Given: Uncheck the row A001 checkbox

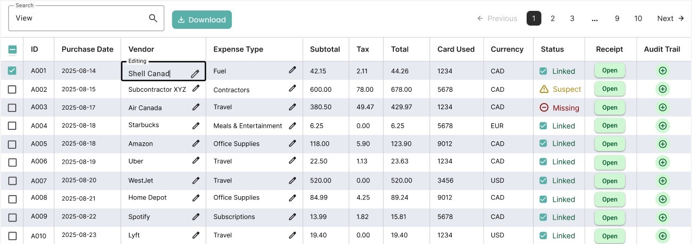Looking at the screenshot, I should pyautogui.click(x=13, y=71).
